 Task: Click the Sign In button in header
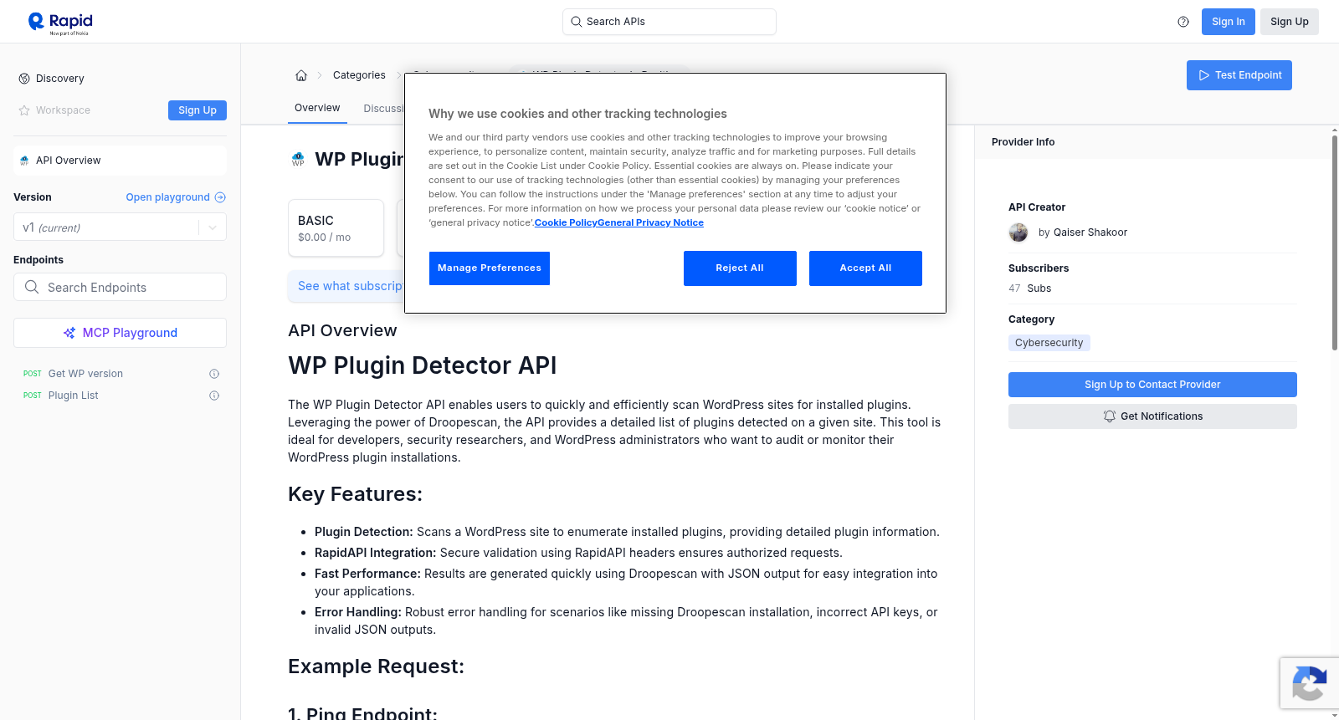[1228, 22]
